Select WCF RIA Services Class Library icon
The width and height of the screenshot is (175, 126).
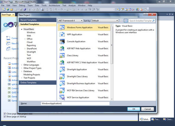pyautogui.click(x=62, y=91)
